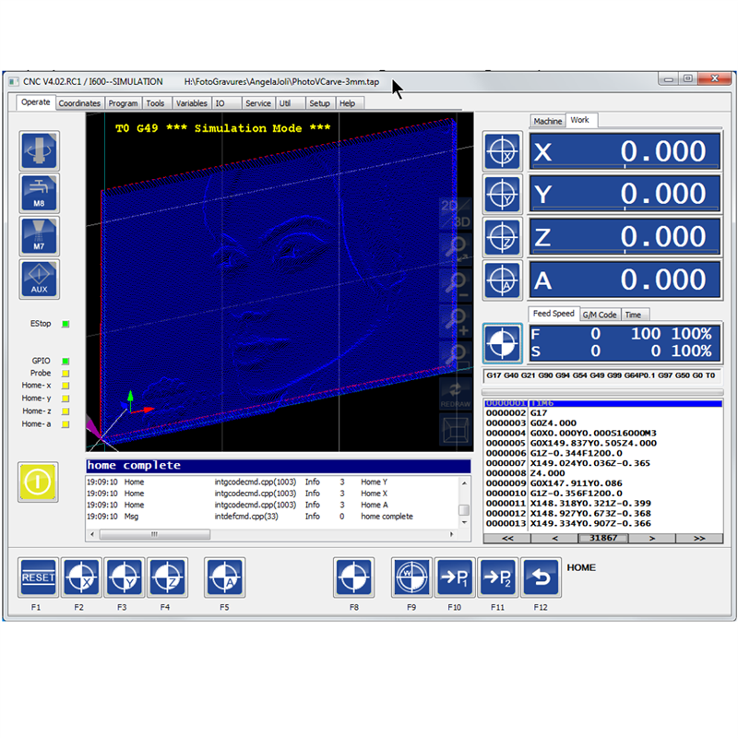Click the F10 go to P1 button
The width and height of the screenshot is (738, 738).
click(454, 577)
